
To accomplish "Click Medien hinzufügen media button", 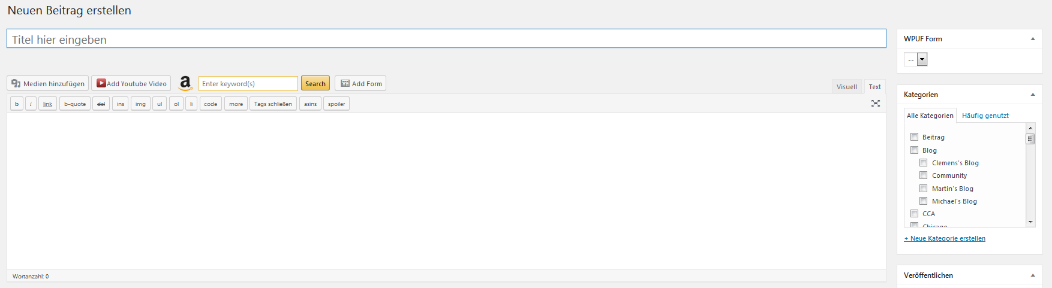I will click(x=48, y=83).
